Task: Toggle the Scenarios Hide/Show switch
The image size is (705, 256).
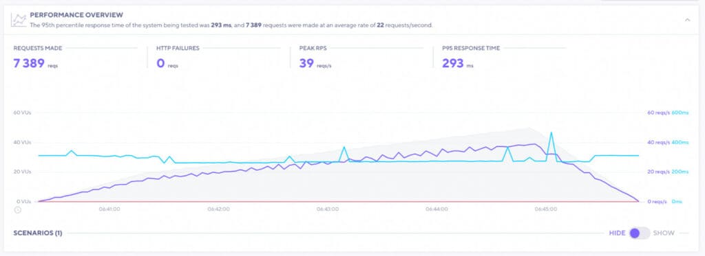Action: tap(640, 233)
